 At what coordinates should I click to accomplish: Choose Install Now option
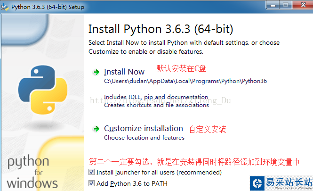coord(124,72)
